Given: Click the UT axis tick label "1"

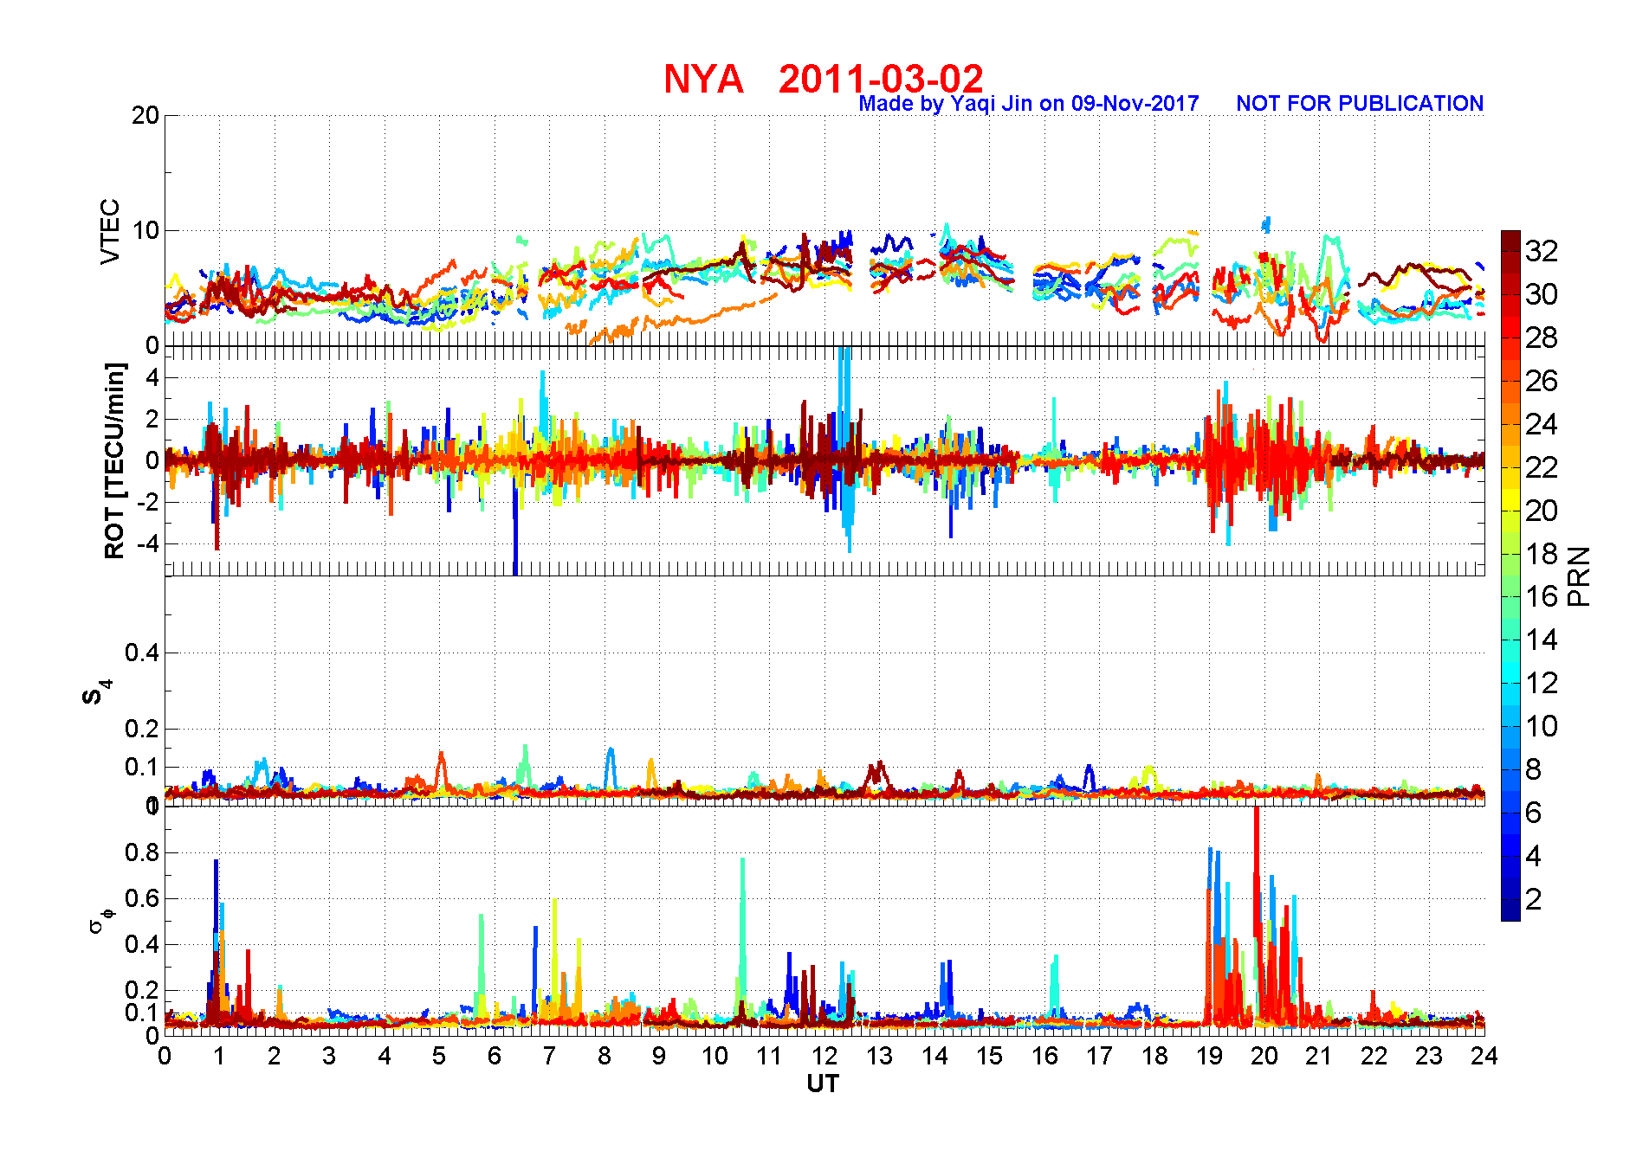Looking at the screenshot, I should (219, 1056).
